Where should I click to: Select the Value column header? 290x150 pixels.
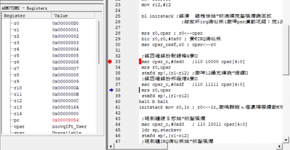(74, 16)
